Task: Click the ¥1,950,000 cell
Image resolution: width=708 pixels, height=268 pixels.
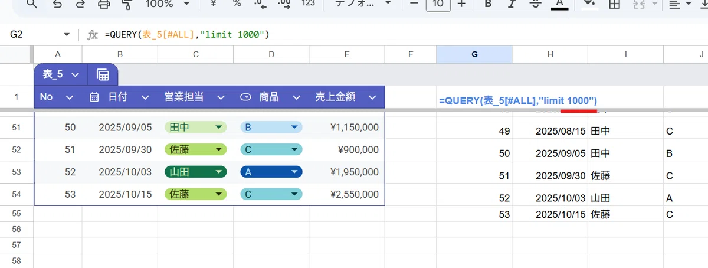Action: click(347, 172)
